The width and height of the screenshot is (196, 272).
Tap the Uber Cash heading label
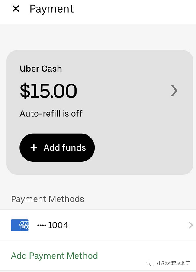pos(41,69)
